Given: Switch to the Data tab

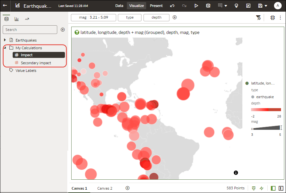Looking at the screenshot, I should tap(119, 6).
